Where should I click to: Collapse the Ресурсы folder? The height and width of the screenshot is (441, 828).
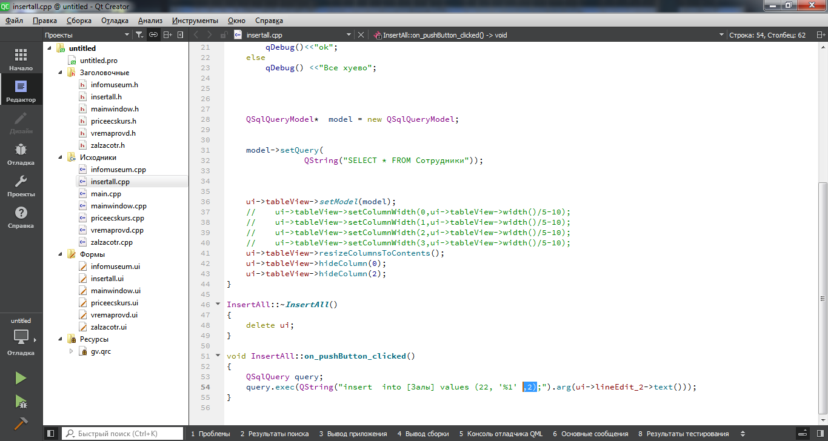[x=60, y=339]
